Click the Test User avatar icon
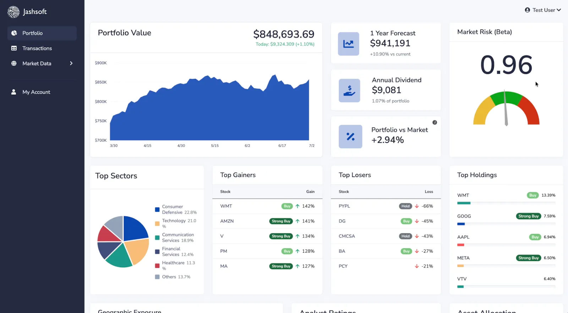568x313 pixels. (x=528, y=10)
